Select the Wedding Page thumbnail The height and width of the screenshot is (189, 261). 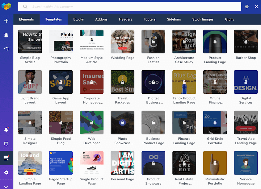click(x=123, y=42)
